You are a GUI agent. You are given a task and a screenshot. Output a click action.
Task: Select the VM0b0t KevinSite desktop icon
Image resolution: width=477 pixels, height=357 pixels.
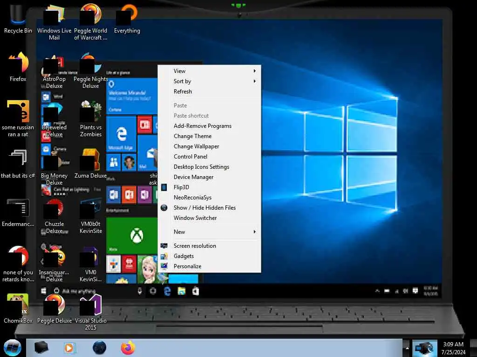pyautogui.click(x=91, y=216)
